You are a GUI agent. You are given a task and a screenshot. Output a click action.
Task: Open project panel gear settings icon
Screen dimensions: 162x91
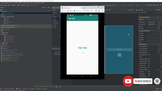(48, 8)
